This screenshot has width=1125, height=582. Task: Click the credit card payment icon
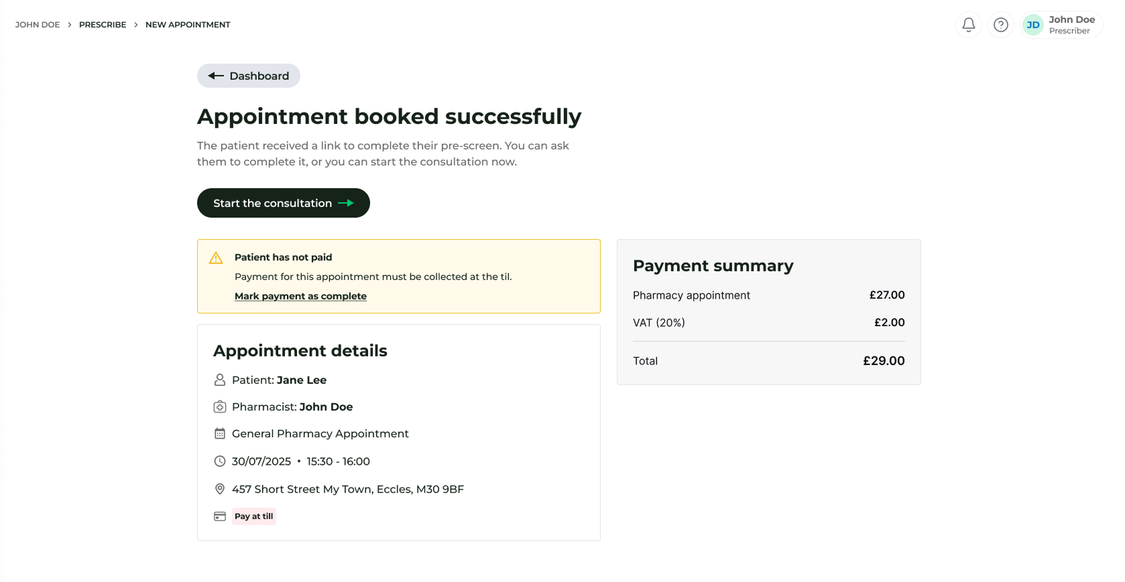coord(219,516)
